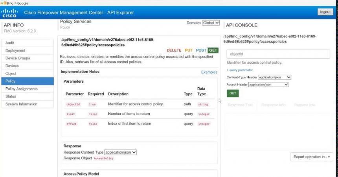
Task: Switch to the Response Text tab
Action: pyautogui.click(x=240, y=105)
